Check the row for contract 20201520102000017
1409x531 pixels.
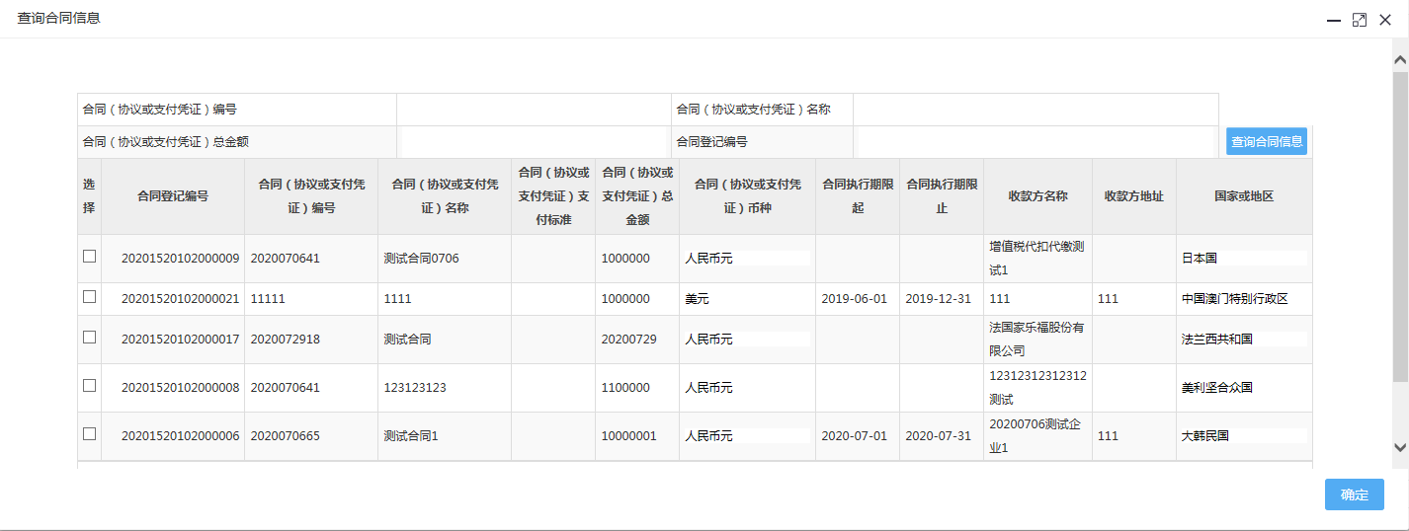(x=89, y=338)
